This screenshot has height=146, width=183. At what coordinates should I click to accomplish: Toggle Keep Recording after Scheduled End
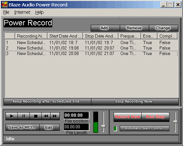pos(47,102)
